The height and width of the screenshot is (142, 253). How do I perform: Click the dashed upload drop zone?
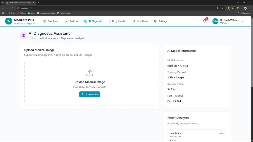point(90,83)
